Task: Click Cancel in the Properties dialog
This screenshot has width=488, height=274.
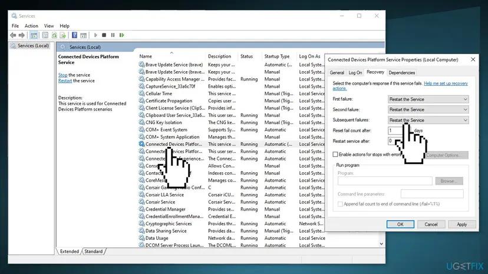Action: coord(431,224)
